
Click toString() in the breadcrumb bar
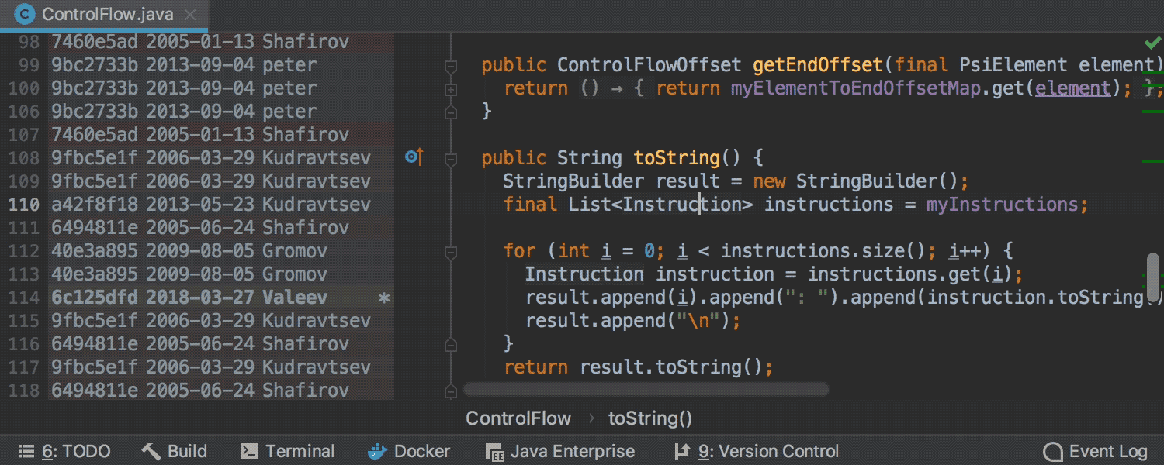650,418
